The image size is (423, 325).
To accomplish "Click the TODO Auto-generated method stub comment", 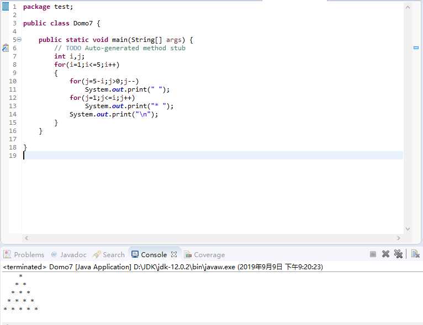I will point(120,48).
